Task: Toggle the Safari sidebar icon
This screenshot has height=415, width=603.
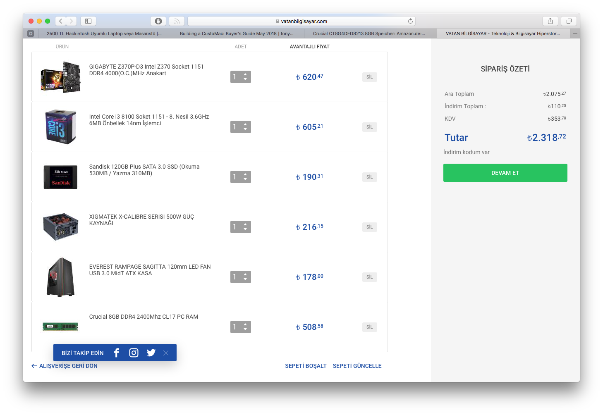Action: coord(88,21)
